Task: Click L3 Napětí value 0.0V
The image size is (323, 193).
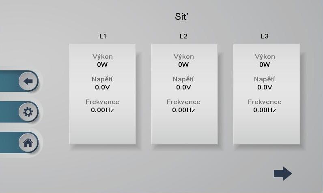Action: click(x=265, y=87)
